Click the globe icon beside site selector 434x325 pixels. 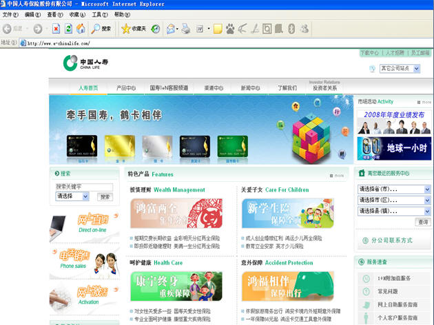tap(372, 69)
